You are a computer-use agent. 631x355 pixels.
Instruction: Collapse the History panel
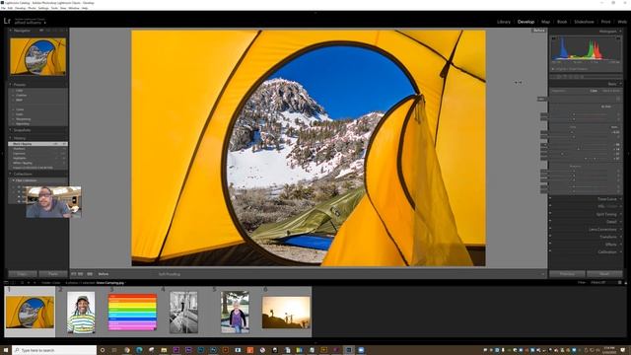point(11,138)
